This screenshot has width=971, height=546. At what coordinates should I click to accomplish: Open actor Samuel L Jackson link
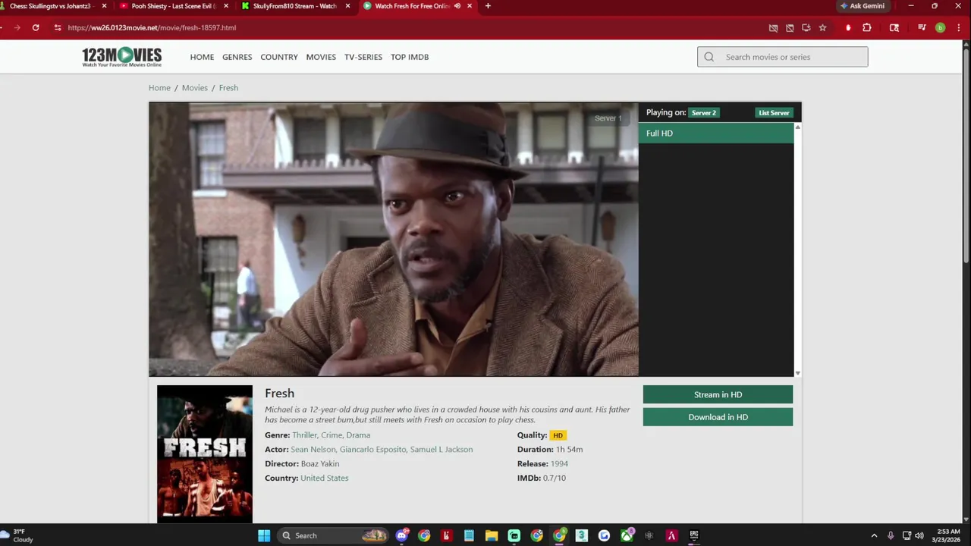(442, 450)
